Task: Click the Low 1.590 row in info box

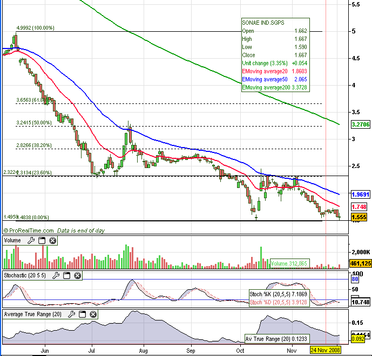Action: 275,47
